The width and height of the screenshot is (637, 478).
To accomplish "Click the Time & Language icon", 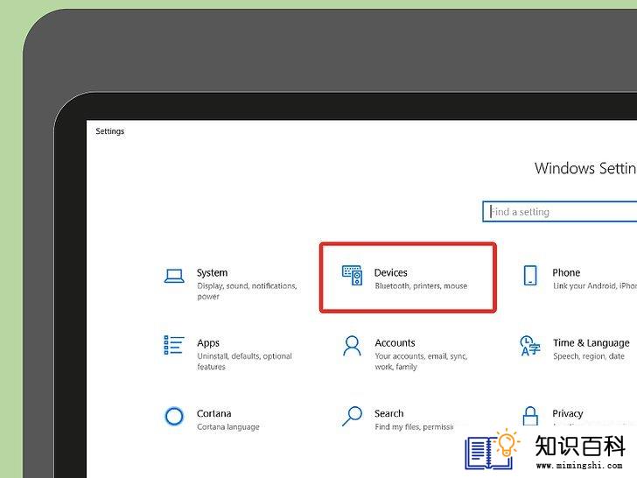I will (x=530, y=346).
